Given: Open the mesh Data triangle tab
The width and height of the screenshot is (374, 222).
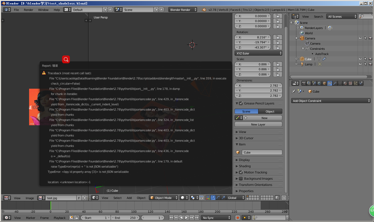Looking at the screenshot, I should click(340, 83).
